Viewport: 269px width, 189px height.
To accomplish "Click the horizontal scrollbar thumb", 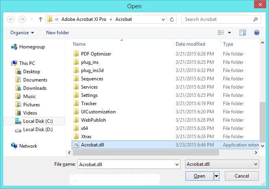I will 146,152.
